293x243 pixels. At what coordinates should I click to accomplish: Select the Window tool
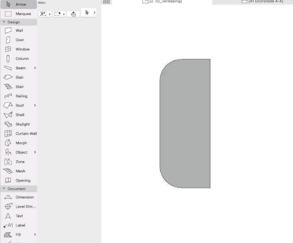point(19,49)
